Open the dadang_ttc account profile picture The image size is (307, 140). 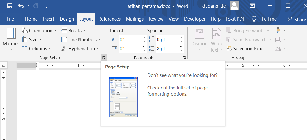point(234,6)
